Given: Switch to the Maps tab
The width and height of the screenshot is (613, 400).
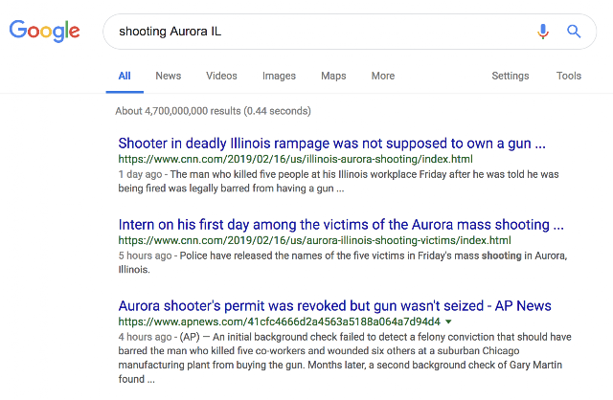Looking at the screenshot, I should click(333, 76).
